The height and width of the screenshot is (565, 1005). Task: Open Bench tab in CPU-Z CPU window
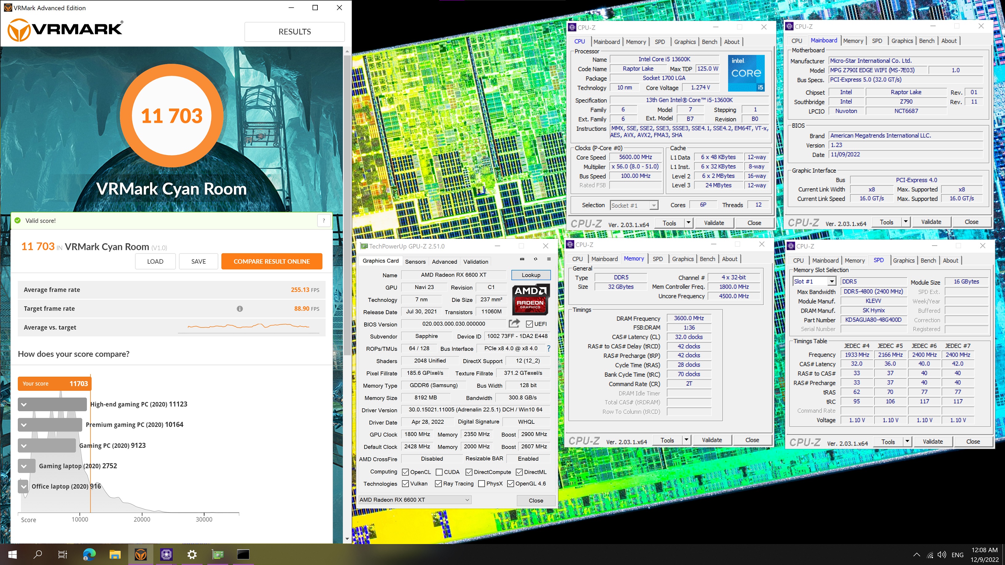(709, 42)
